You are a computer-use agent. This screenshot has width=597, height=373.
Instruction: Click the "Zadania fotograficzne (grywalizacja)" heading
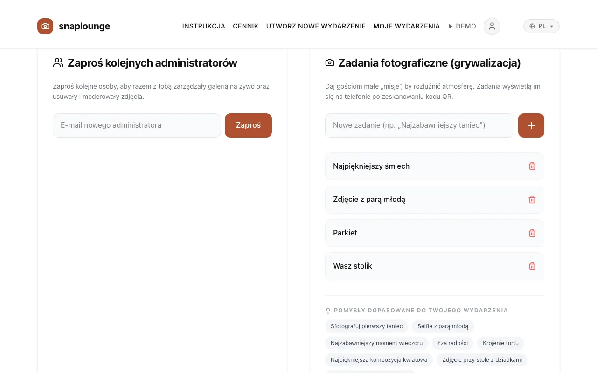tap(430, 63)
